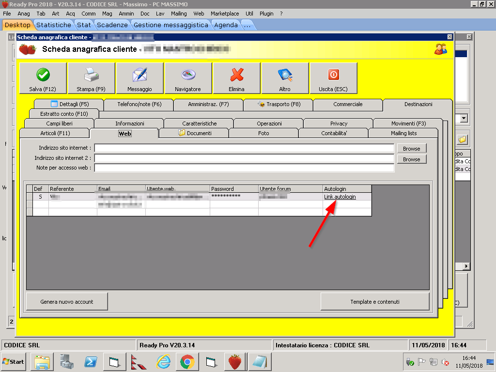Open the Mailing menu
Screen dimensions: 496x372
coord(179,14)
